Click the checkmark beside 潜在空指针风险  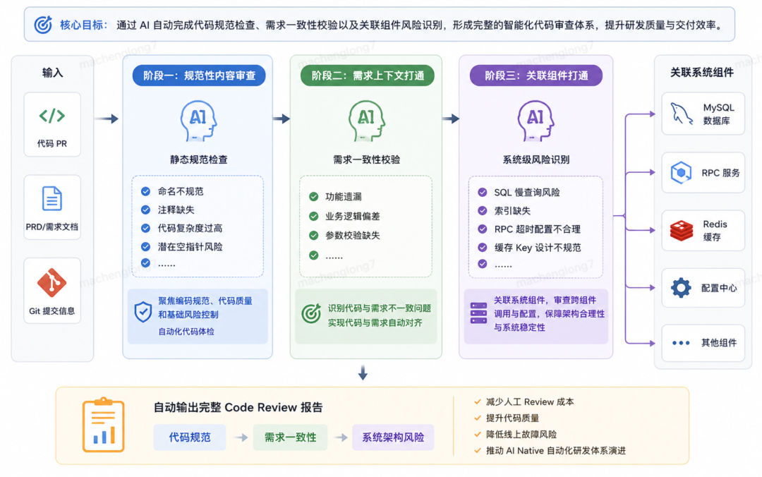point(145,246)
